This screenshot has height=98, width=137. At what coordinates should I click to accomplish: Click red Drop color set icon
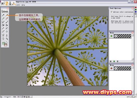click(x=111, y=68)
